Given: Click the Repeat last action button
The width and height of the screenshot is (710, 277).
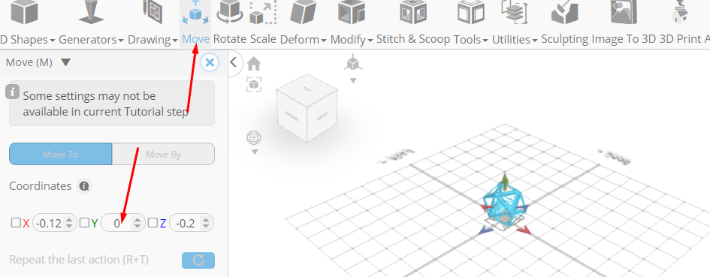Looking at the screenshot, I should point(198,260).
